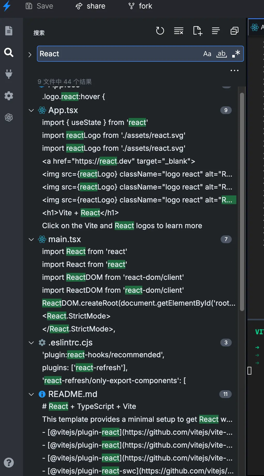Viewport: 264px width, 476px height.
Task: Open result "</React.StrictMode>,"
Action: pos(79,329)
